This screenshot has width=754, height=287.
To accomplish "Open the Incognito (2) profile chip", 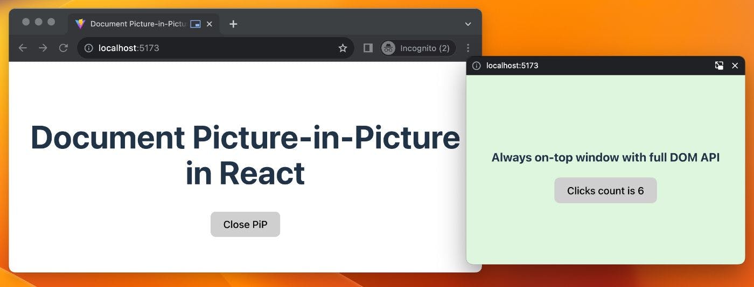I will coord(417,48).
